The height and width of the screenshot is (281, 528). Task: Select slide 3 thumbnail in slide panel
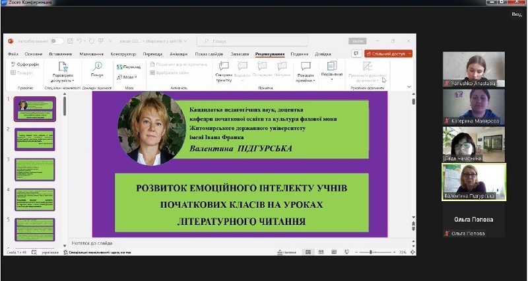click(x=35, y=169)
